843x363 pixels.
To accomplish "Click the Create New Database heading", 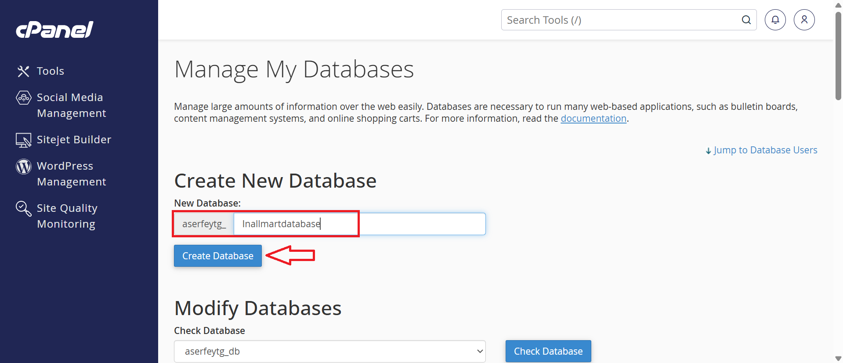I will pos(275,181).
